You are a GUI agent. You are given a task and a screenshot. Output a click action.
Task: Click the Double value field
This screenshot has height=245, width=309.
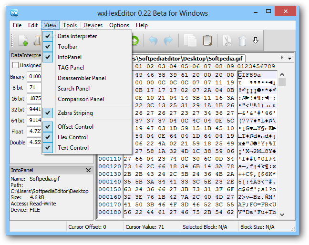tap(34, 142)
